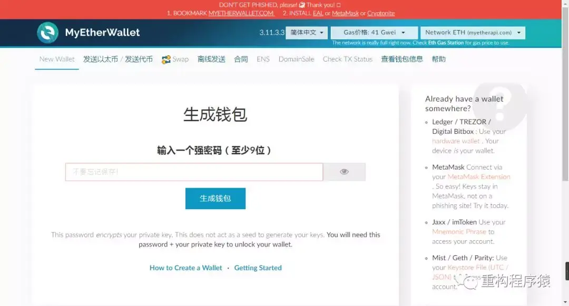
Task: Open the 合同 tab
Action: [x=241, y=59]
